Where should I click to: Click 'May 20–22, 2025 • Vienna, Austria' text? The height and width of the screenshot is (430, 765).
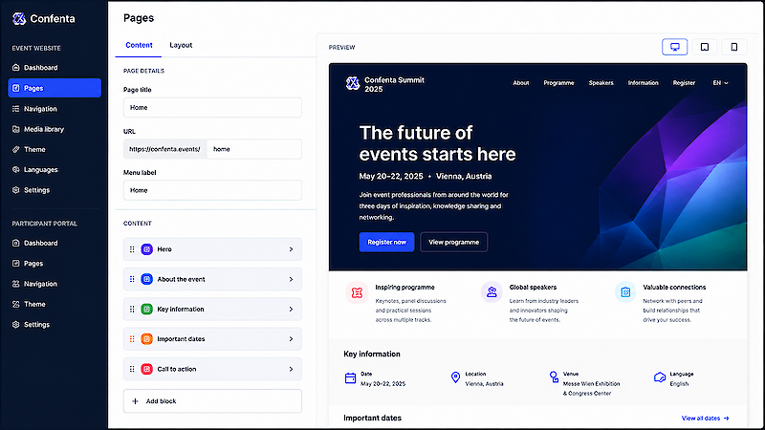[426, 176]
